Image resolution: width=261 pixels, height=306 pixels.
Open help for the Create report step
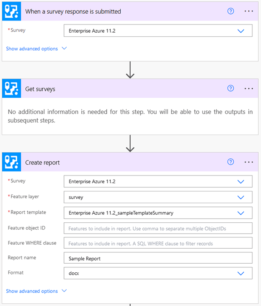[231, 162]
